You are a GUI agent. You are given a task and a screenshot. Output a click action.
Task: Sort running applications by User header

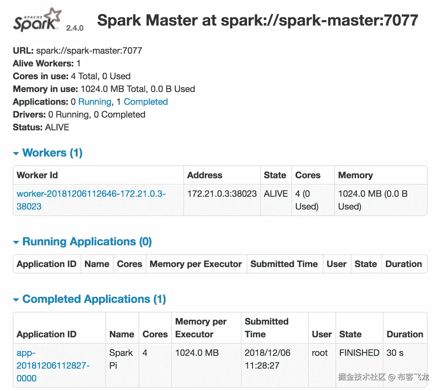coord(336,264)
